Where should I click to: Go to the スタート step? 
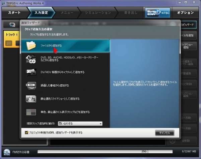point(14,13)
